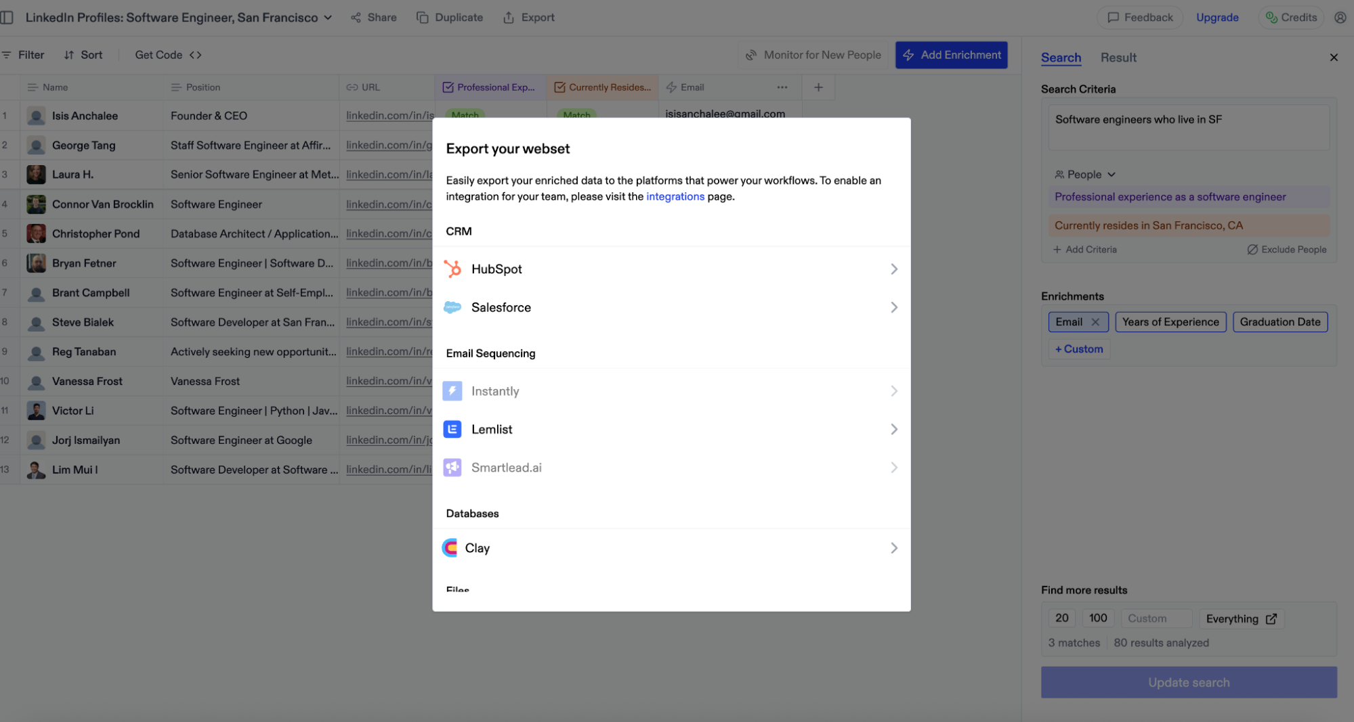Edit the search criteria text box

click(x=1189, y=127)
